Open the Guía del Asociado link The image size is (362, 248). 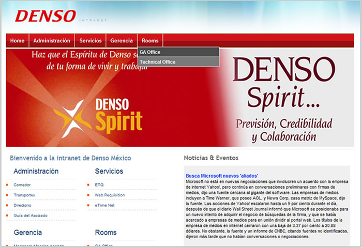[31, 215]
